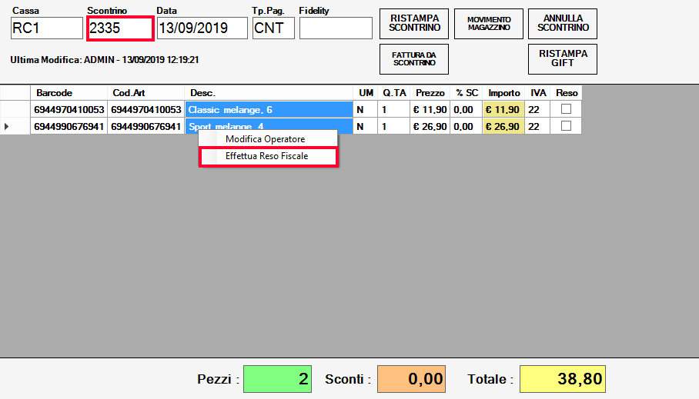Click the Ristampa Scontrino button
Screen dimensions: 699x399
click(x=414, y=23)
